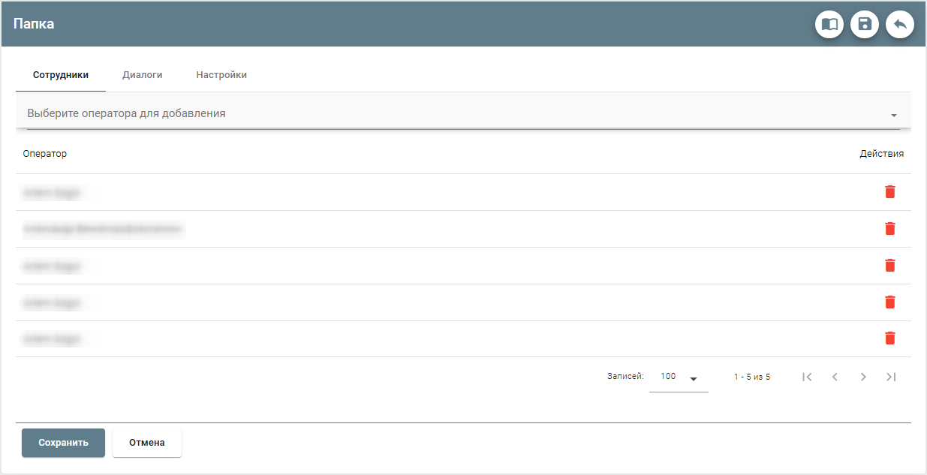Click the Отмена button

click(x=146, y=443)
